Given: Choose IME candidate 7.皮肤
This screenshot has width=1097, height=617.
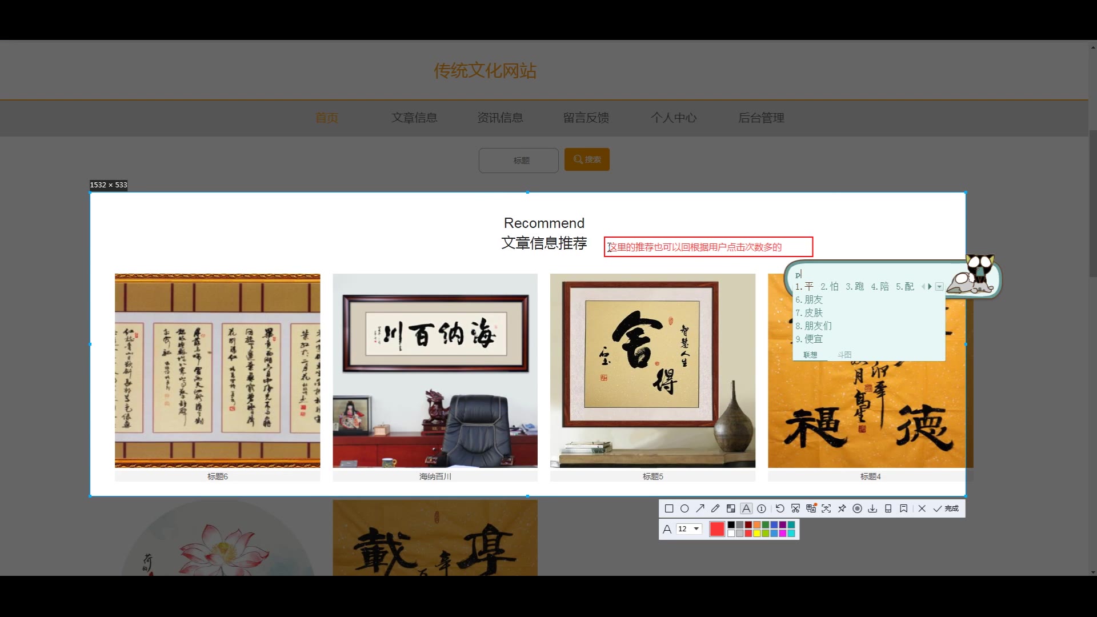Looking at the screenshot, I should pyautogui.click(x=809, y=313).
